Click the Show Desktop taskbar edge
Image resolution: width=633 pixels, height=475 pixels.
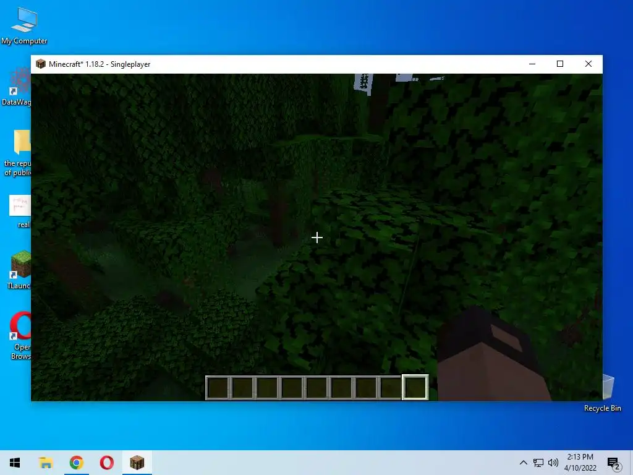(631, 463)
